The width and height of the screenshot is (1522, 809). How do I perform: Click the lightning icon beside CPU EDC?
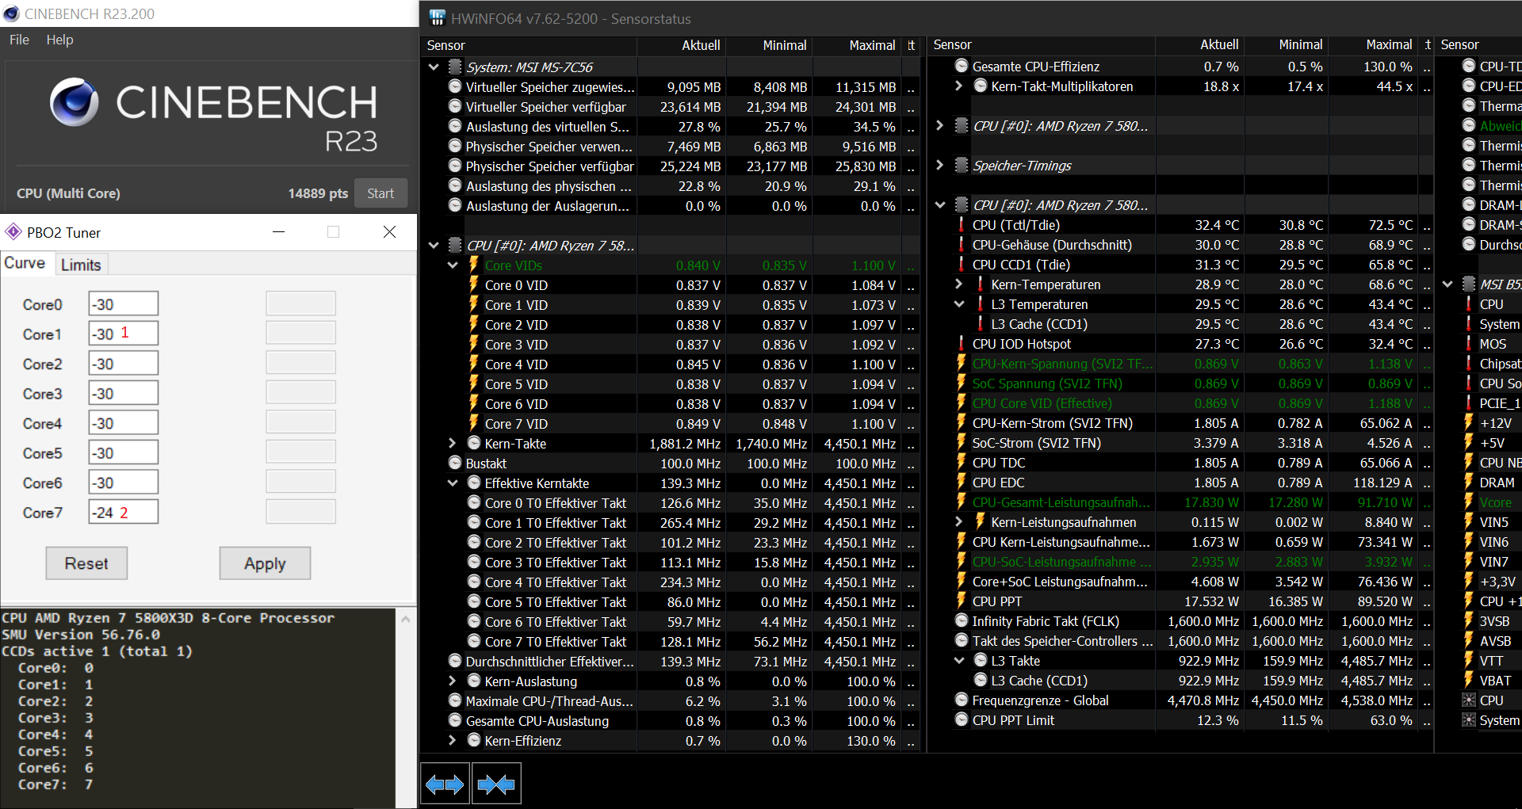(x=962, y=483)
